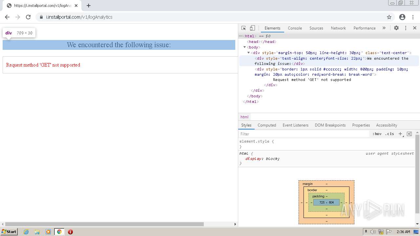Select the html root node line
This screenshot has height=236, width=420.
click(329, 36)
